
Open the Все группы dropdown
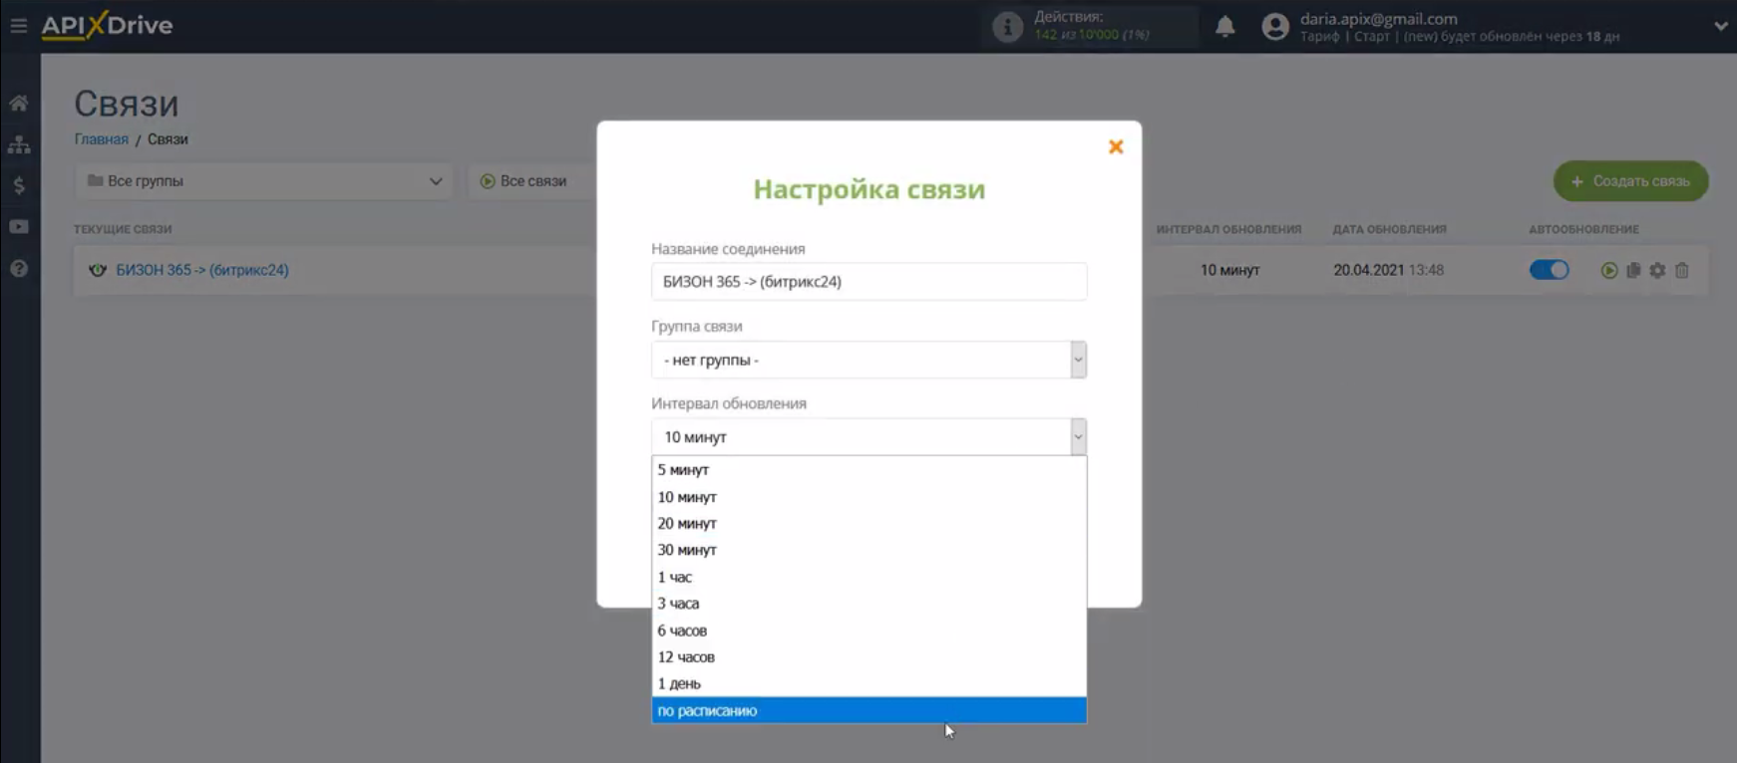(264, 181)
